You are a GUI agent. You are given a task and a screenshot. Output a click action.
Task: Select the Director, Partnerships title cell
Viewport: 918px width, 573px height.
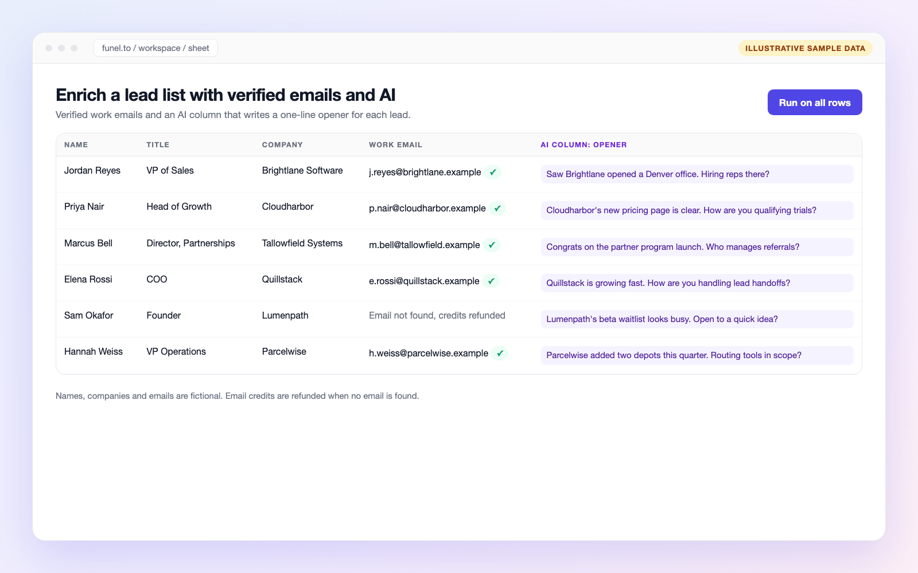coord(191,244)
